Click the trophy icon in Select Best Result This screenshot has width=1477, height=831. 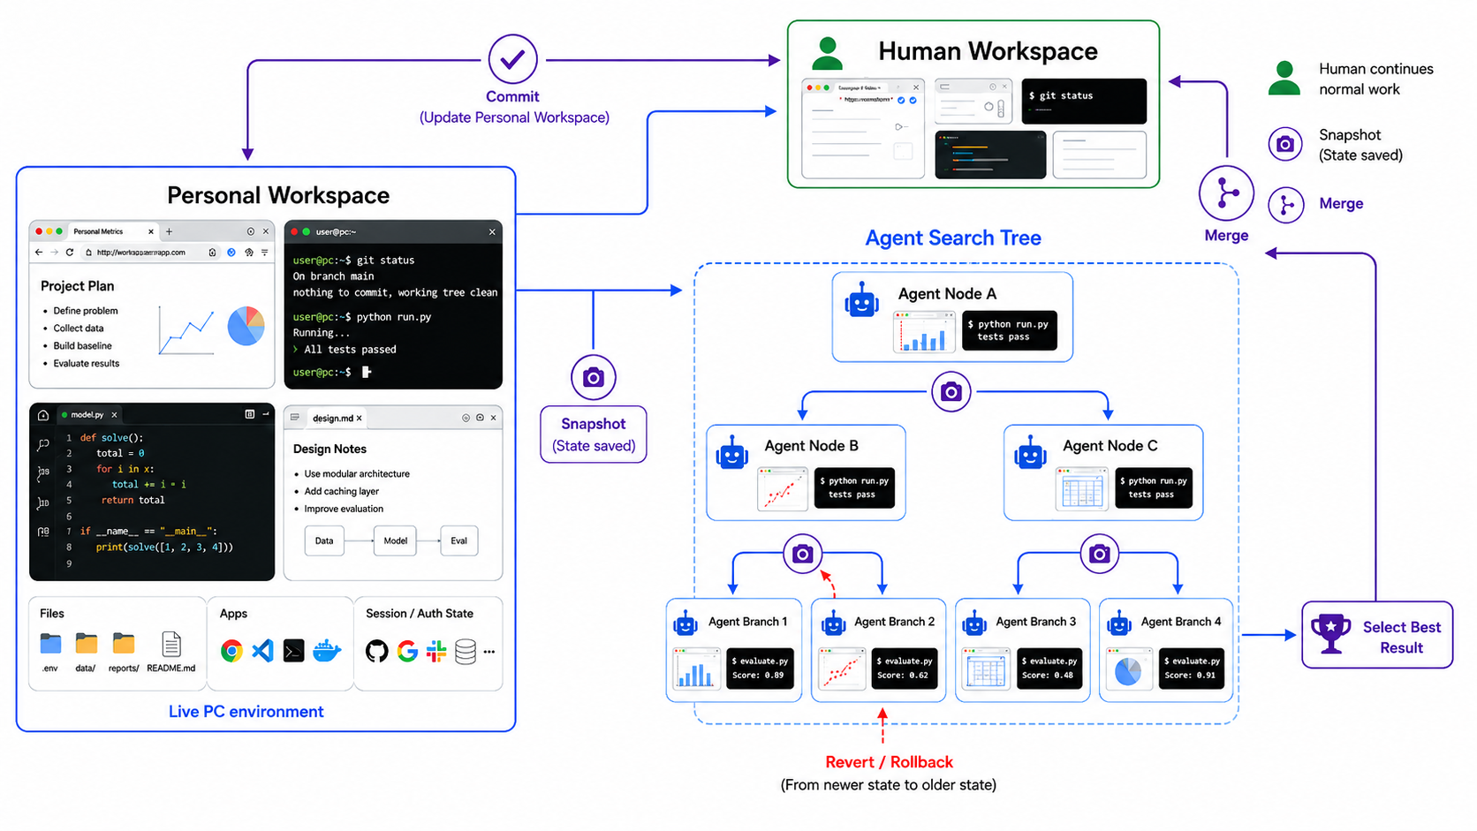(1330, 633)
